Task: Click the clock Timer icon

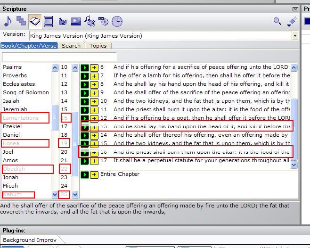Action: [116, 21]
